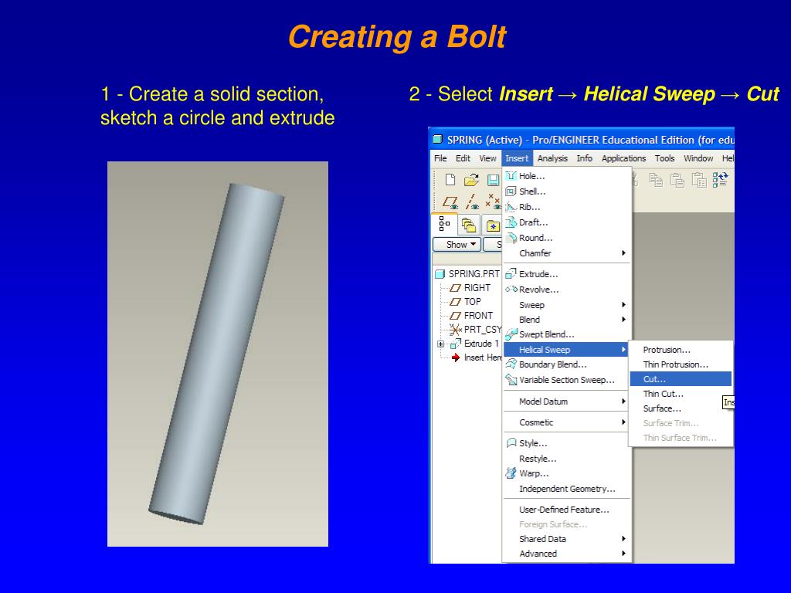This screenshot has height=593, width=791.
Task: Choose Warp... from Insert menu
Action: (x=568, y=473)
